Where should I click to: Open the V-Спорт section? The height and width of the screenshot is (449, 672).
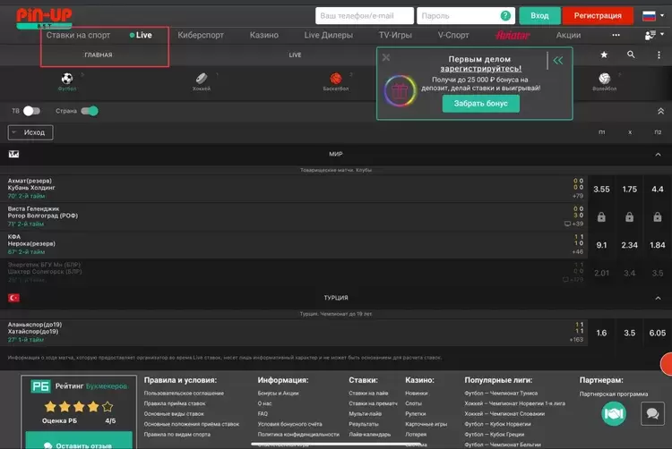[x=453, y=35]
